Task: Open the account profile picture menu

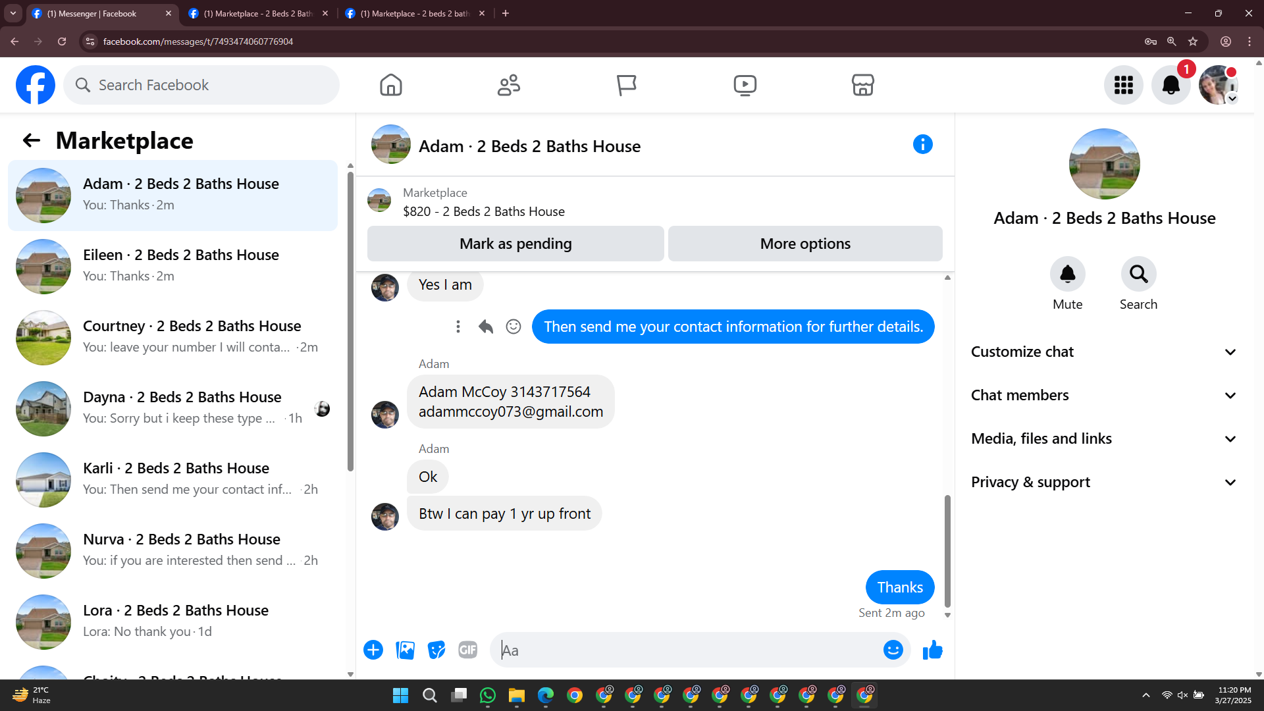Action: point(1219,85)
